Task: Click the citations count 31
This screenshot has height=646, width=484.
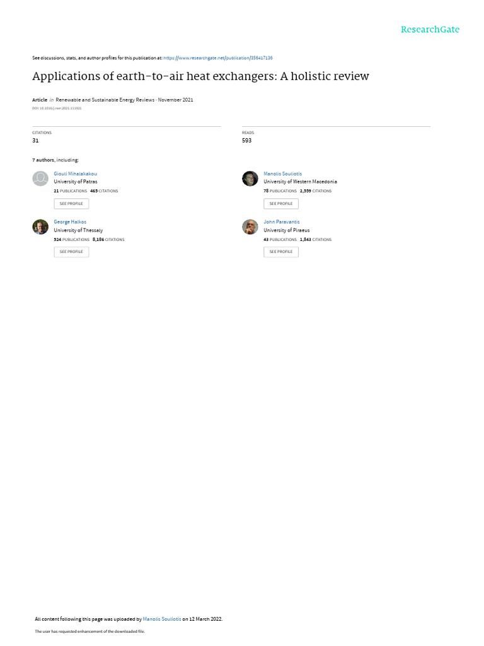Action: 35,141
